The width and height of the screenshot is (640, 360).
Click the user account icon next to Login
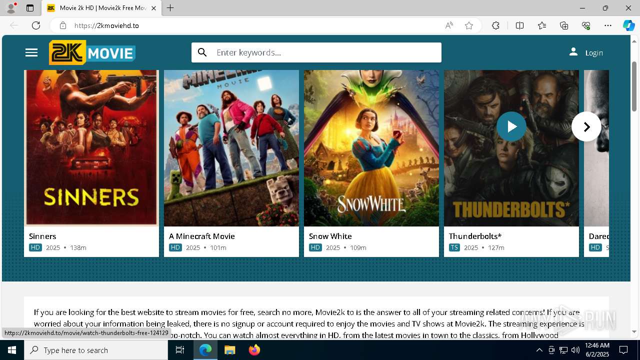click(x=573, y=52)
